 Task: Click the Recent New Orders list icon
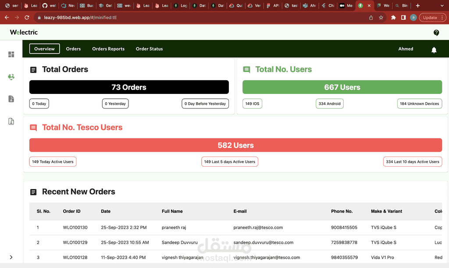point(33,192)
